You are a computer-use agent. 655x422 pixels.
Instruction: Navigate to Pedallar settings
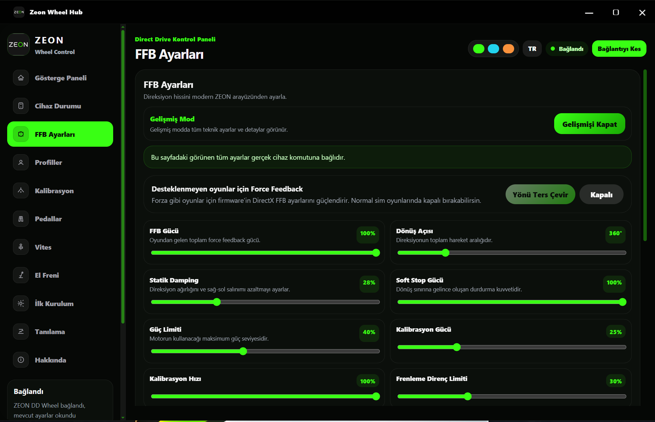pyautogui.click(x=60, y=219)
